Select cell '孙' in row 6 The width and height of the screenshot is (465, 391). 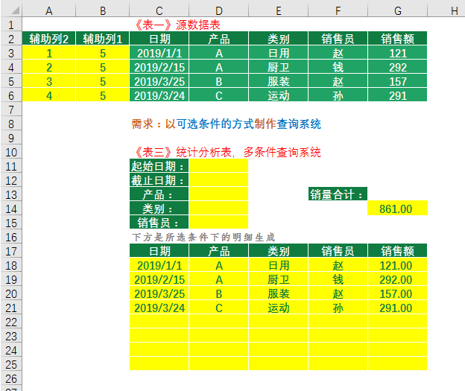coord(338,95)
